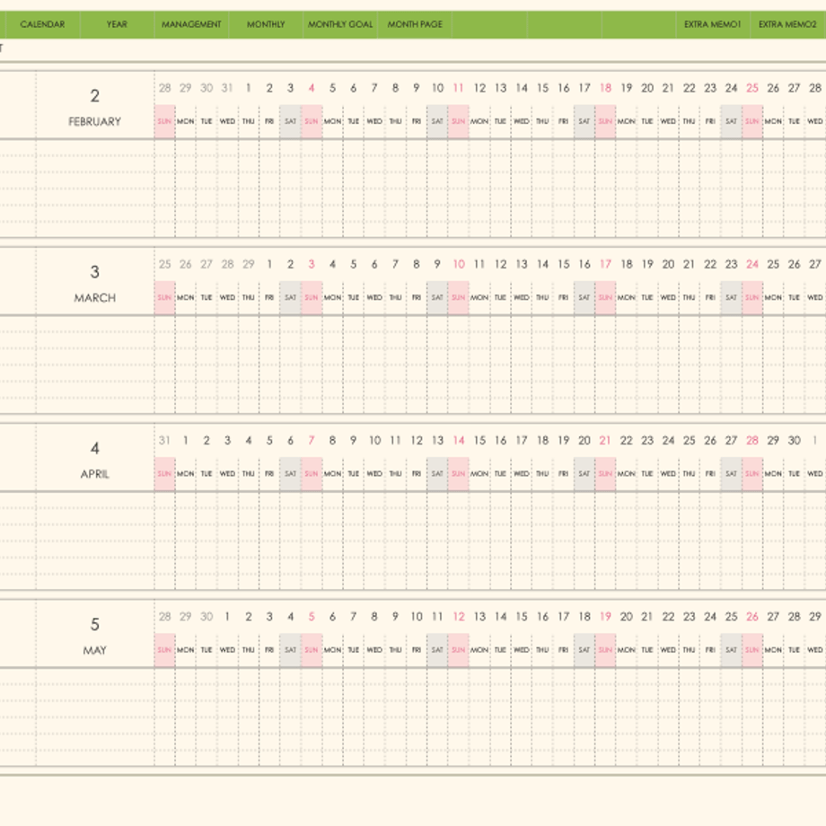This screenshot has height=826, width=826.
Task: Select date 17 in the March row
Action: point(605,265)
